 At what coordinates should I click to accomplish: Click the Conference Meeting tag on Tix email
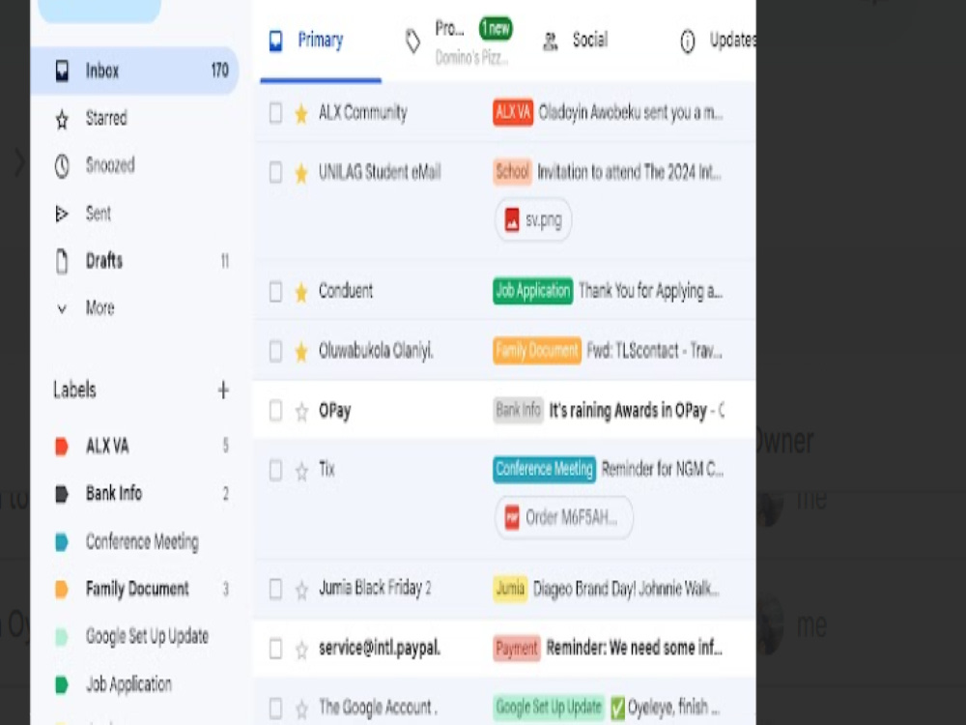click(x=544, y=469)
